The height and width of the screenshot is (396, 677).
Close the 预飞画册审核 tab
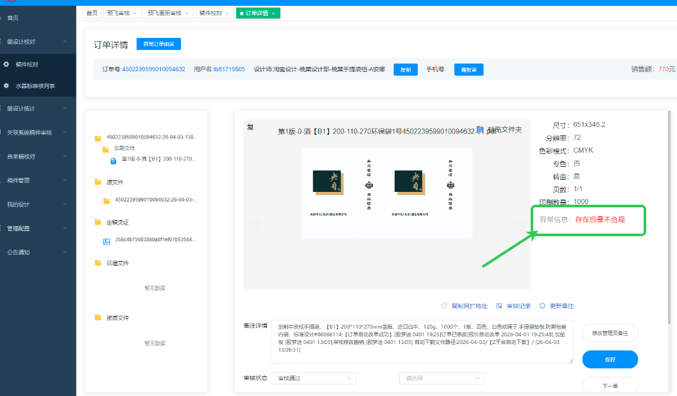click(x=187, y=13)
